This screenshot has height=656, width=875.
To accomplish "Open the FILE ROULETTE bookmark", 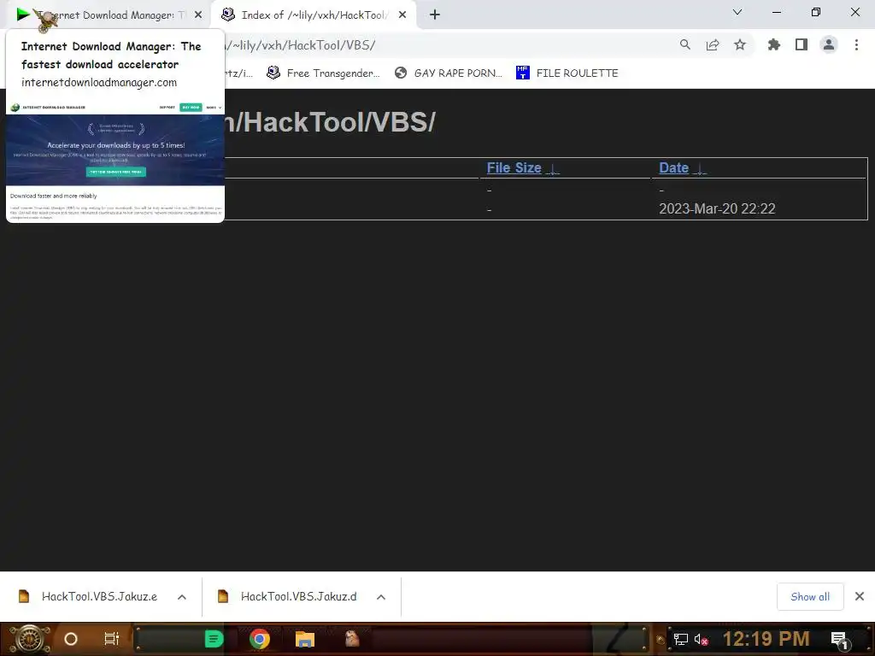I will (567, 73).
